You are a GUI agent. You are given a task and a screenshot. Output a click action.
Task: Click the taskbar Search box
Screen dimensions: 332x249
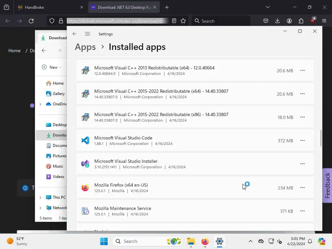click(148, 241)
